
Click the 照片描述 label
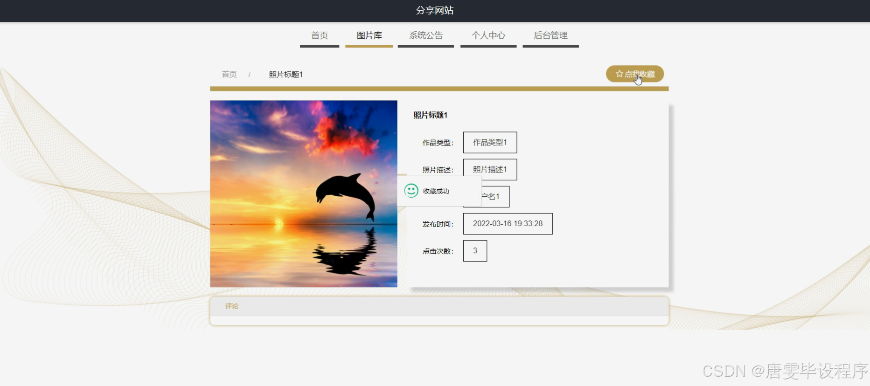tap(438, 170)
